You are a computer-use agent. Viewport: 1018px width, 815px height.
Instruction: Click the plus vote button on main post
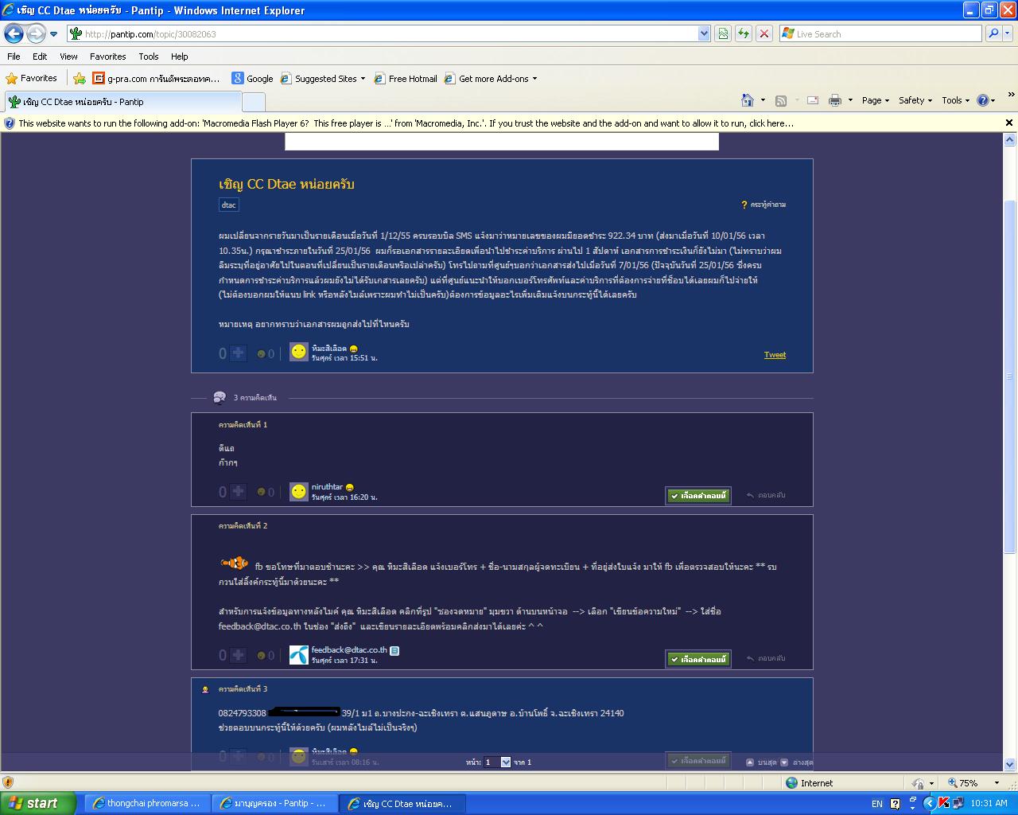tap(238, 353)
